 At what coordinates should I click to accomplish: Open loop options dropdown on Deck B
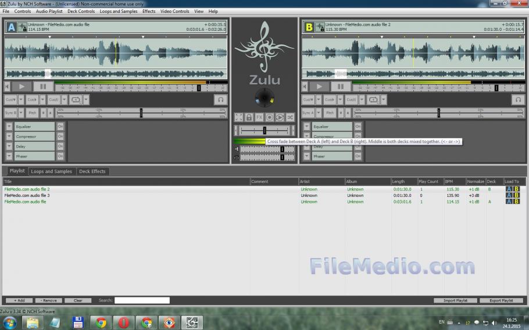pos(384,100)
